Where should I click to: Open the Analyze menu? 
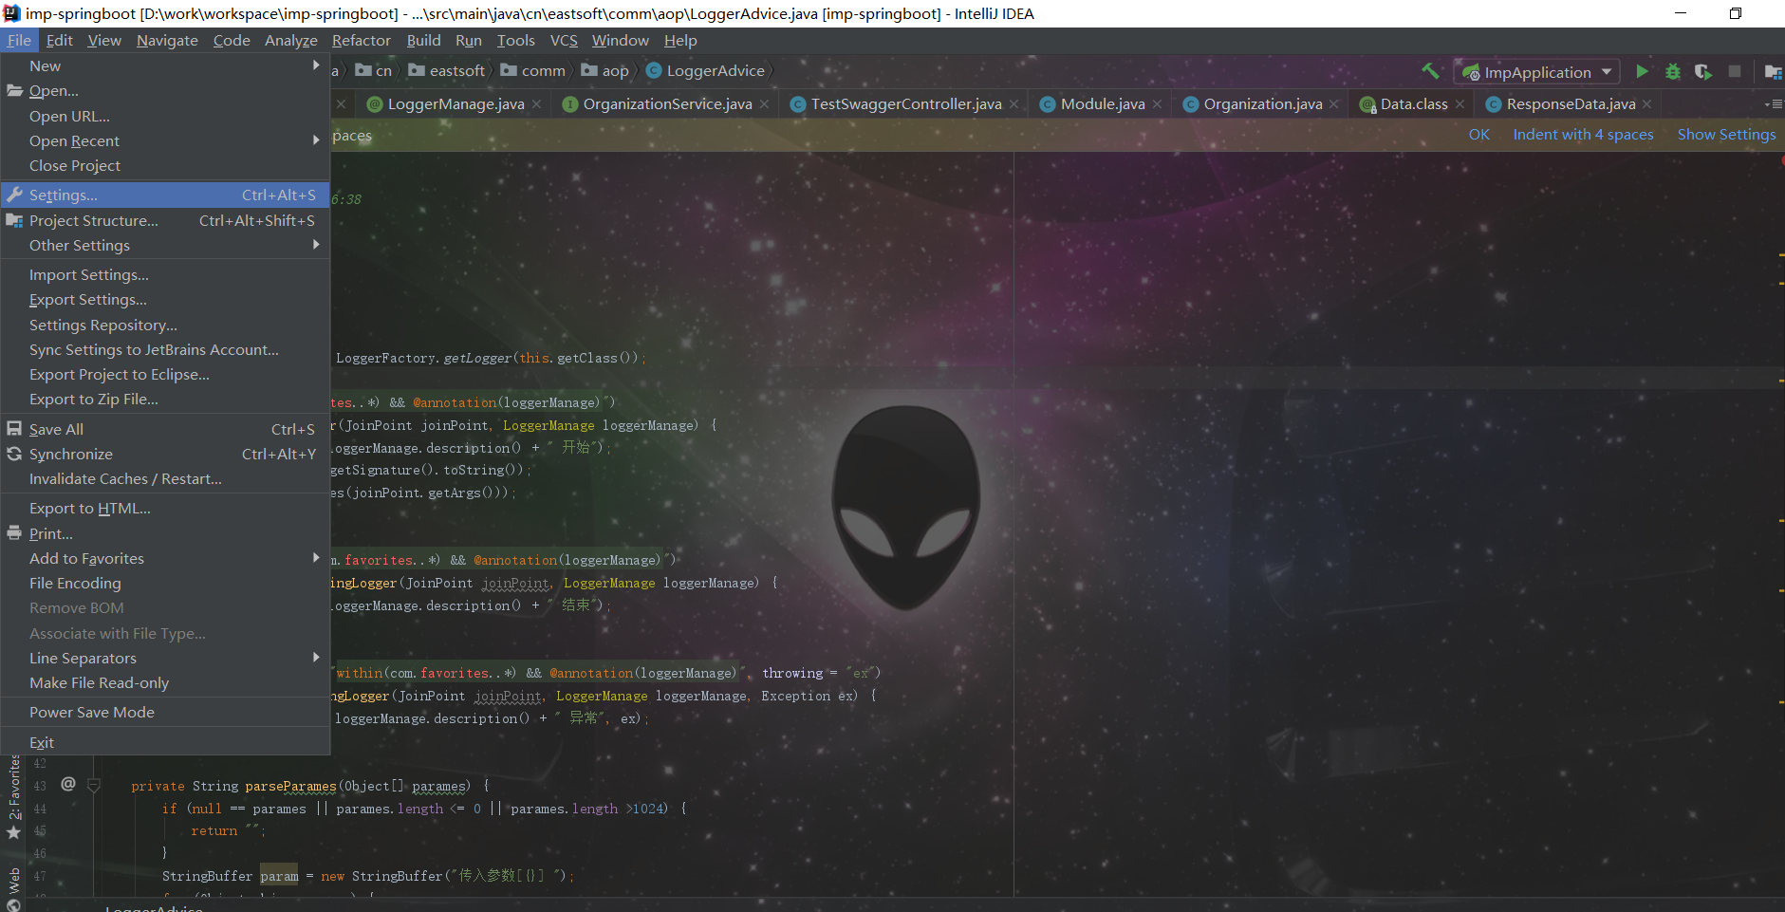click(291, 41)
